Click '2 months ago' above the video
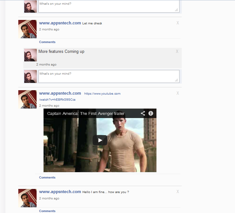The height and width of the screenshot is (213, 235). 49,106
